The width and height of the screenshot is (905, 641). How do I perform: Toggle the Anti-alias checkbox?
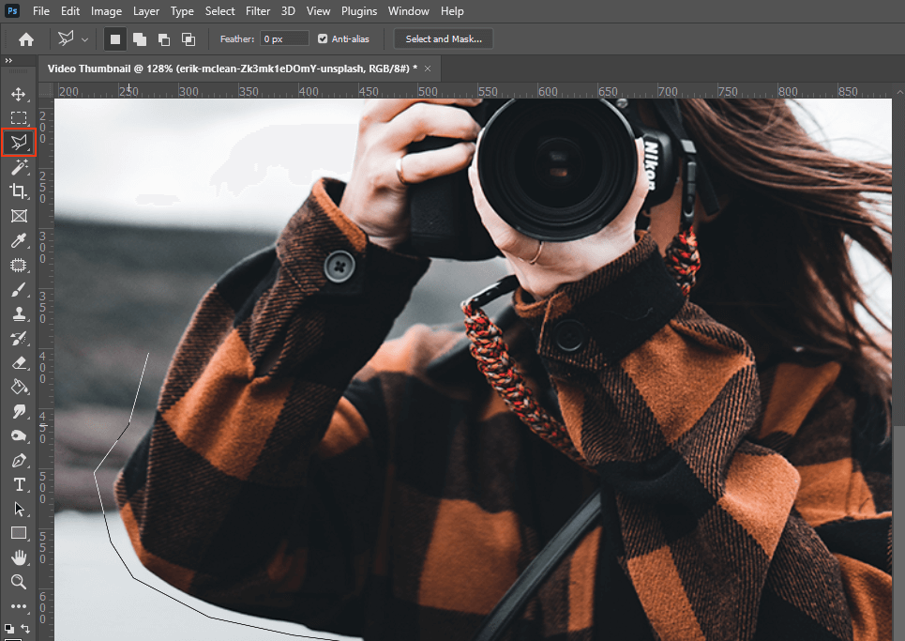pos(323,38)
